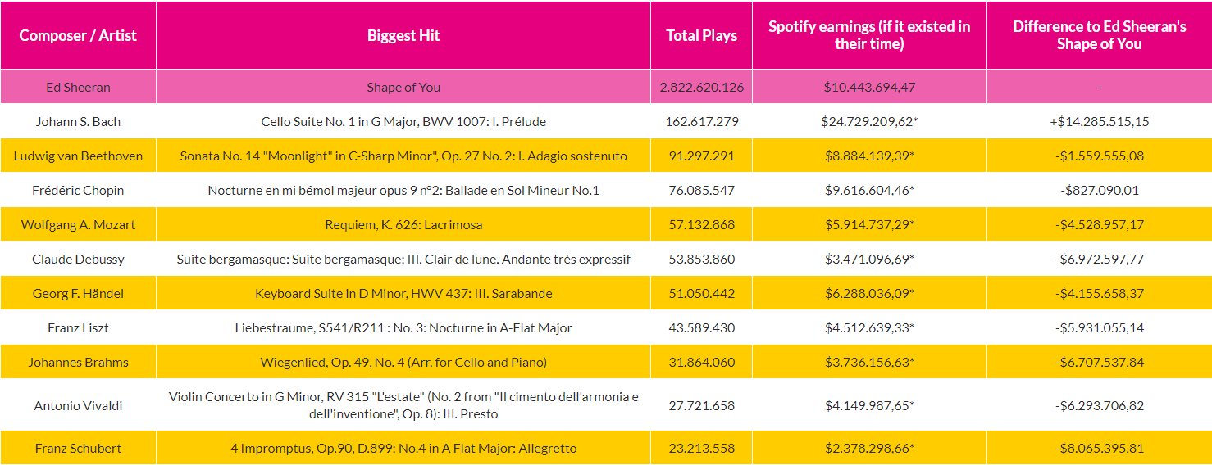Select Johann S. Bach's name cell
Screen dimensions: 1212x465
click(78, 121)
